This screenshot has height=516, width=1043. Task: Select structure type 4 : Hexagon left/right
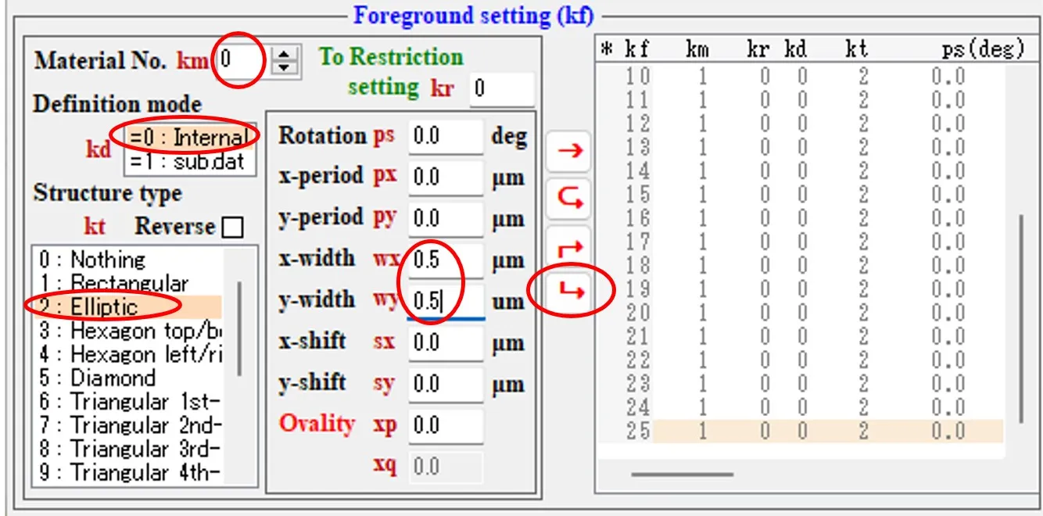click(127, 354)
